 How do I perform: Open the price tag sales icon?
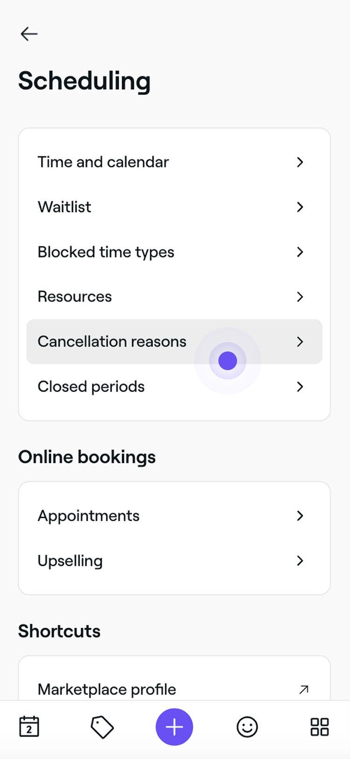[x=102, y=727]
